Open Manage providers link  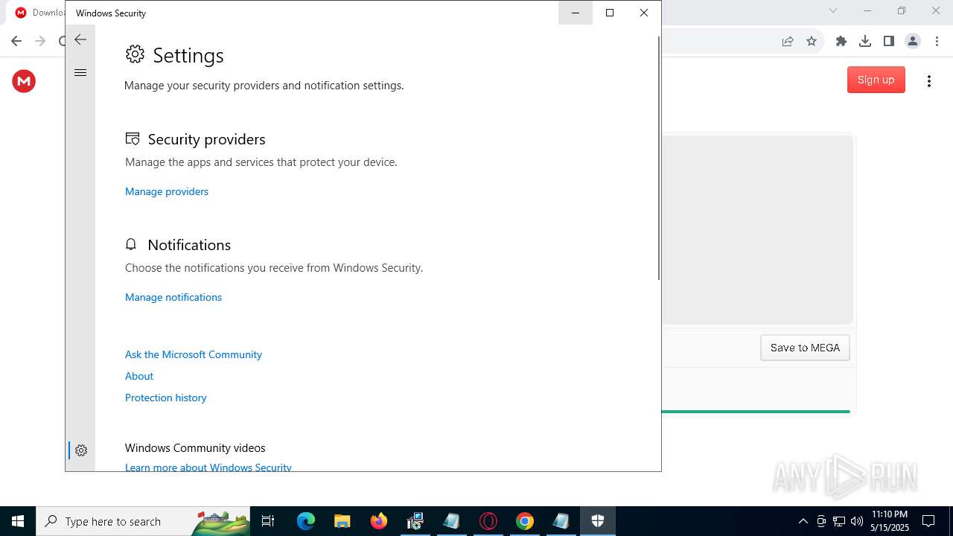[x=167, y=191]
